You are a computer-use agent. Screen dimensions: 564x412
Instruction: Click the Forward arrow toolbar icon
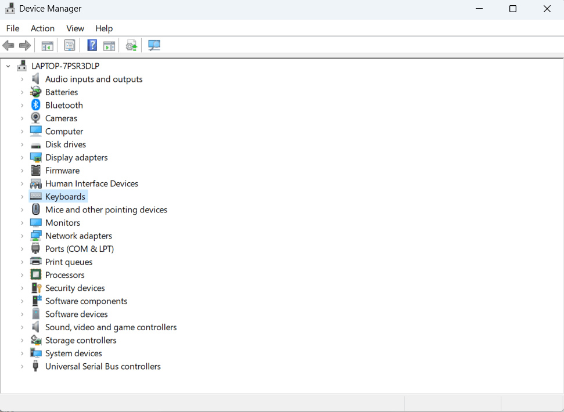(25, 46)
